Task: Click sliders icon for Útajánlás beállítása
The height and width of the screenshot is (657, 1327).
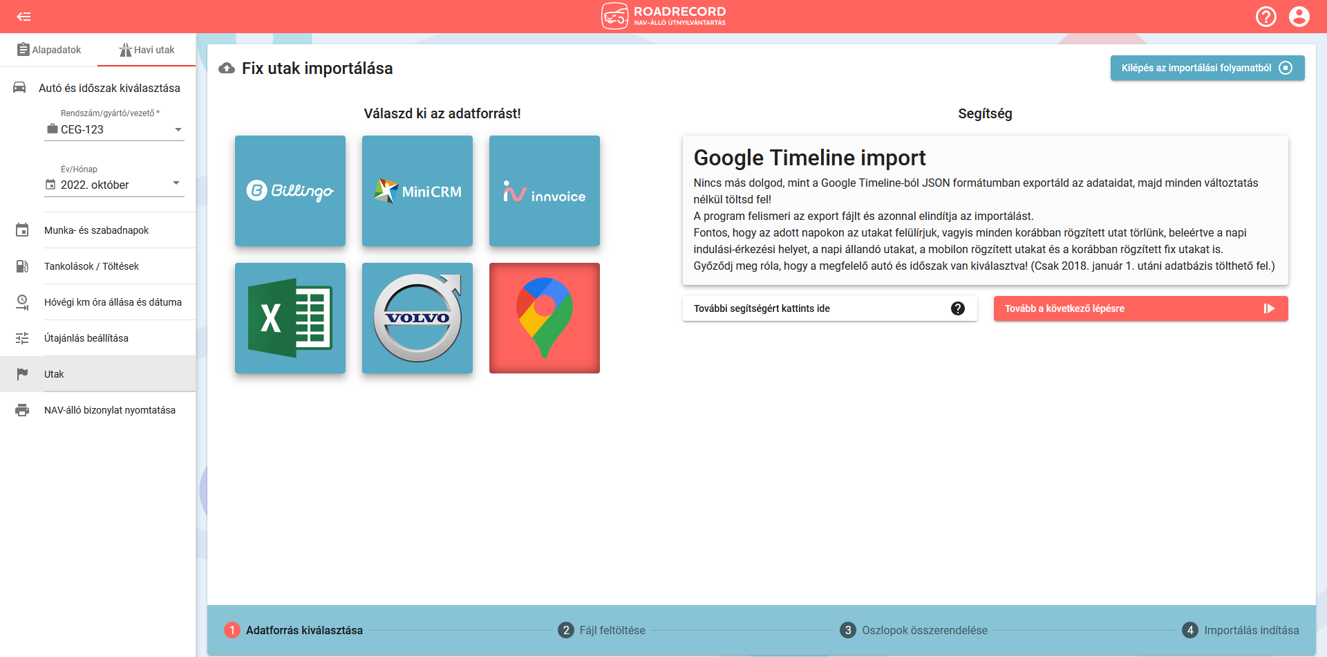Action: coord(22,338)
